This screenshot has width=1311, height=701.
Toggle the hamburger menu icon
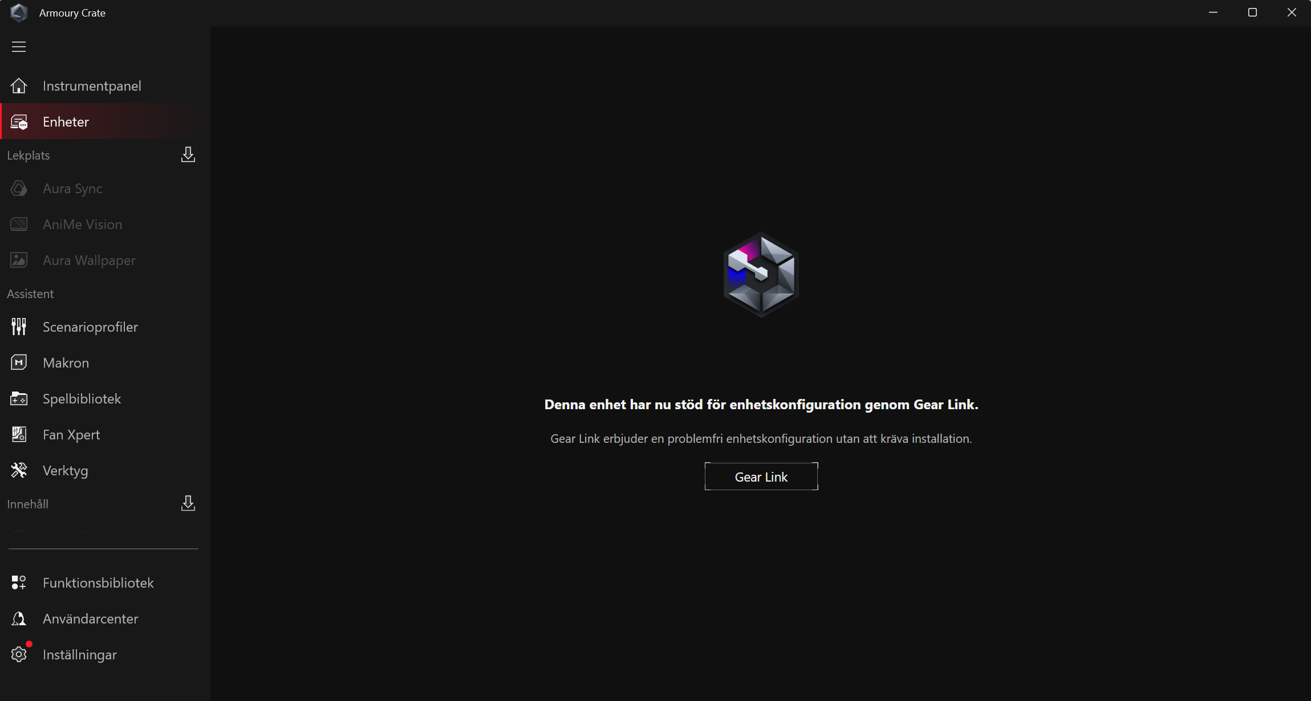pos(19,47)
